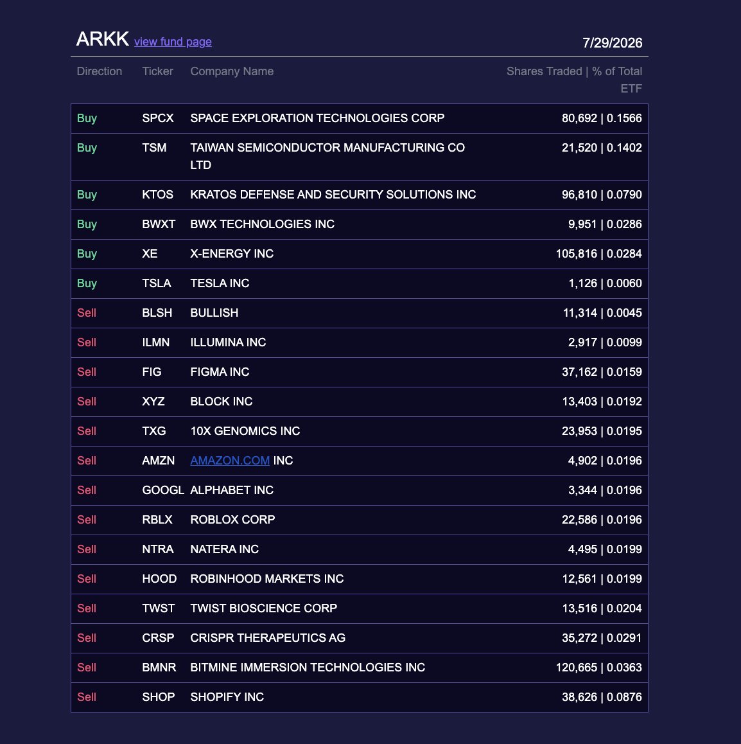741x744 pixels.
Task: Click the BWXT ticker
Action: pos(159,224)
